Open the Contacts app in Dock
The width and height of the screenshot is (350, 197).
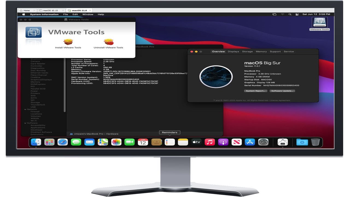click(156, 142)
